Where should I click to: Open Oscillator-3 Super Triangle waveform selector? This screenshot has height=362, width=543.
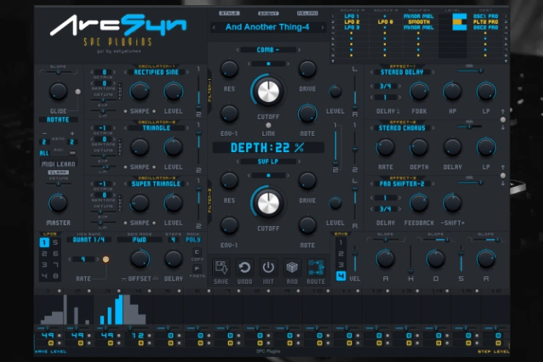coord(156,184)
